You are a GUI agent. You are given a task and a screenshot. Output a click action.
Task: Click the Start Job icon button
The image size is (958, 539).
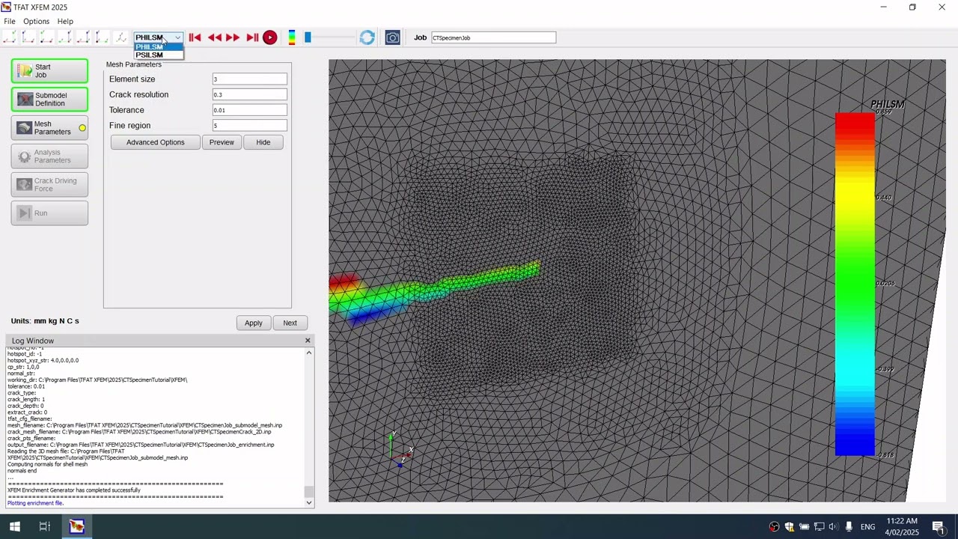[49, 70]
